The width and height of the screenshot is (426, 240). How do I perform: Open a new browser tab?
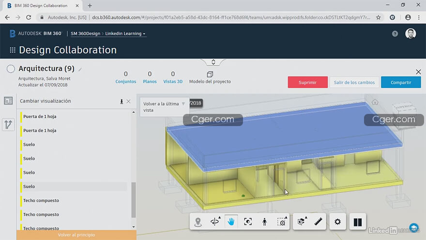pyautogui.click(x=90, y=5)
